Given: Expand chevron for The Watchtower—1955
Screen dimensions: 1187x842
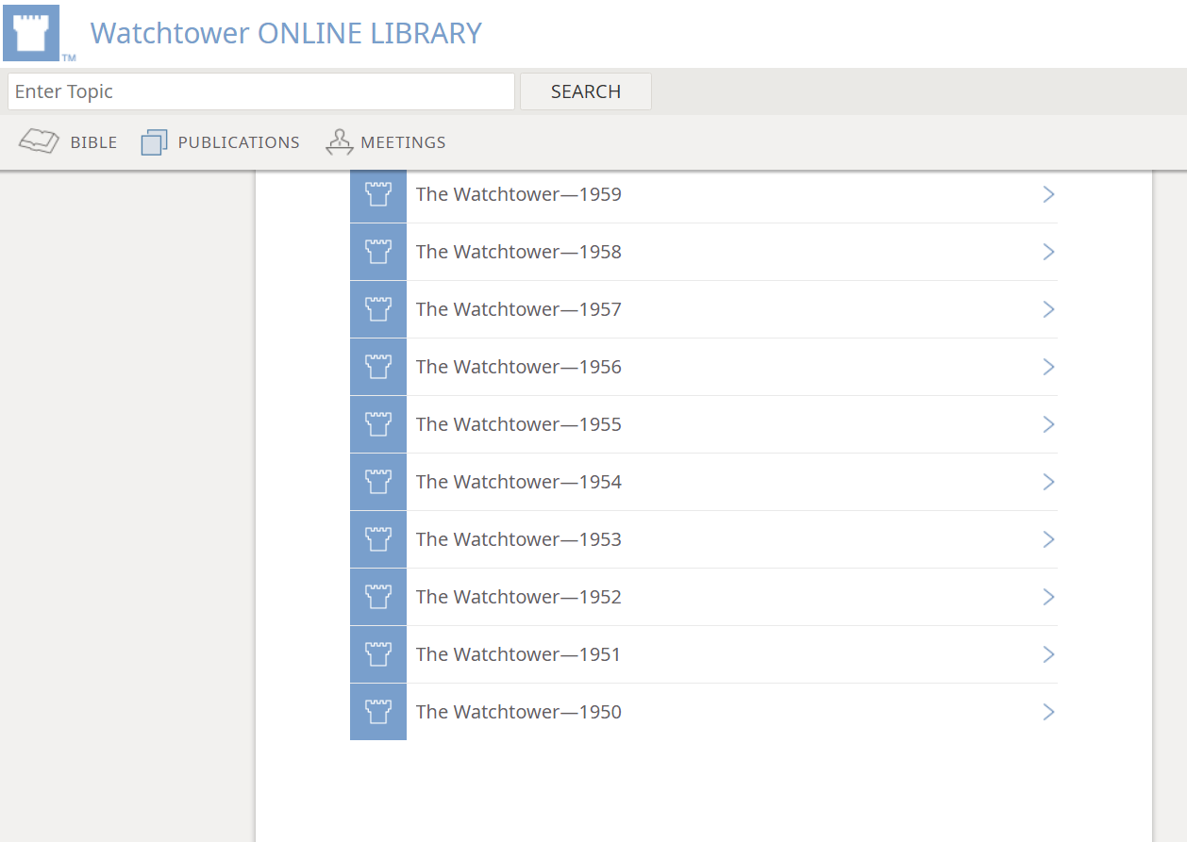Looking at the screenshot, I should click(1048, 424).
